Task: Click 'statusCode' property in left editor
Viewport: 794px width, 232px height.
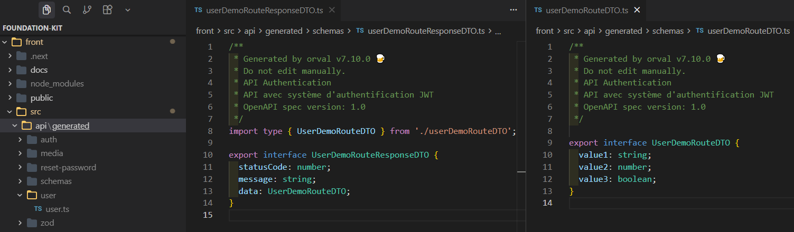Action: (x=263, y=167)
